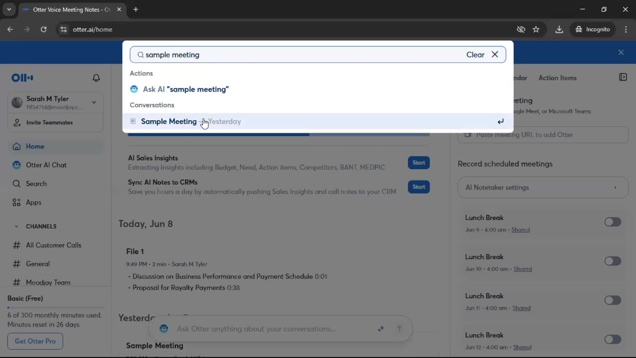Click the Otter logo in sidebar

click(x=22, y=78)
